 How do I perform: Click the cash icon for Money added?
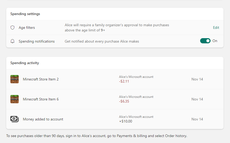point(15,119)
